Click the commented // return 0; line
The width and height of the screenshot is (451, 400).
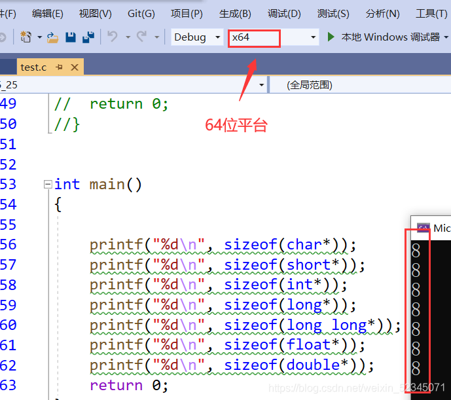111,104
